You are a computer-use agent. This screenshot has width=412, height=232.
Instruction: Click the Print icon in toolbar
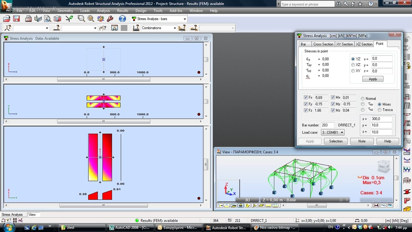pyautogui.click(x=28, y=19)
